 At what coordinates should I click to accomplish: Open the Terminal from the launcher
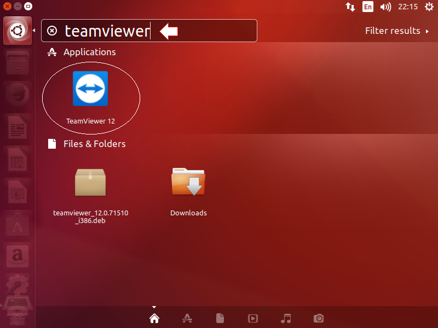point(18,302)
